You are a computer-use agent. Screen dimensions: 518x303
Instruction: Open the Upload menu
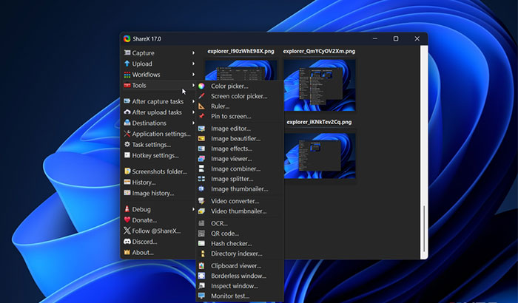point(159,64)
